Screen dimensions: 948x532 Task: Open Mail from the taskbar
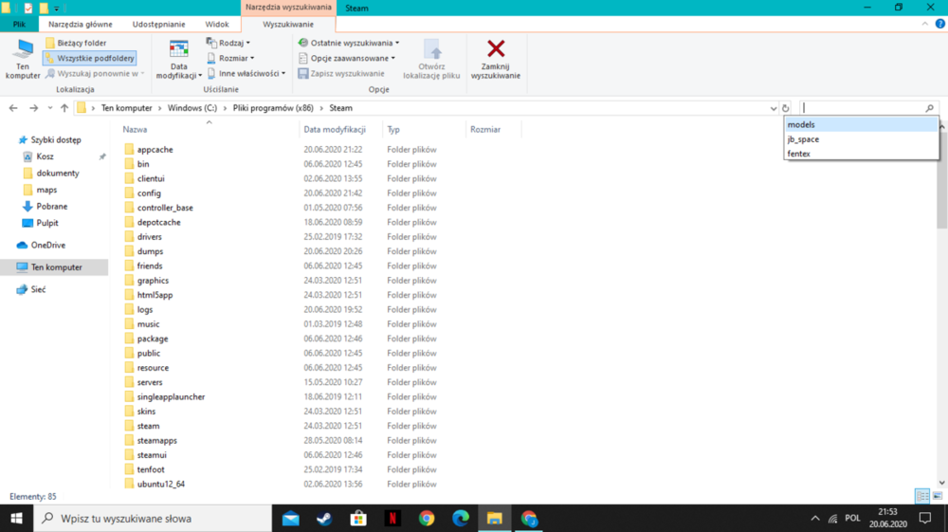pos(291,519)
